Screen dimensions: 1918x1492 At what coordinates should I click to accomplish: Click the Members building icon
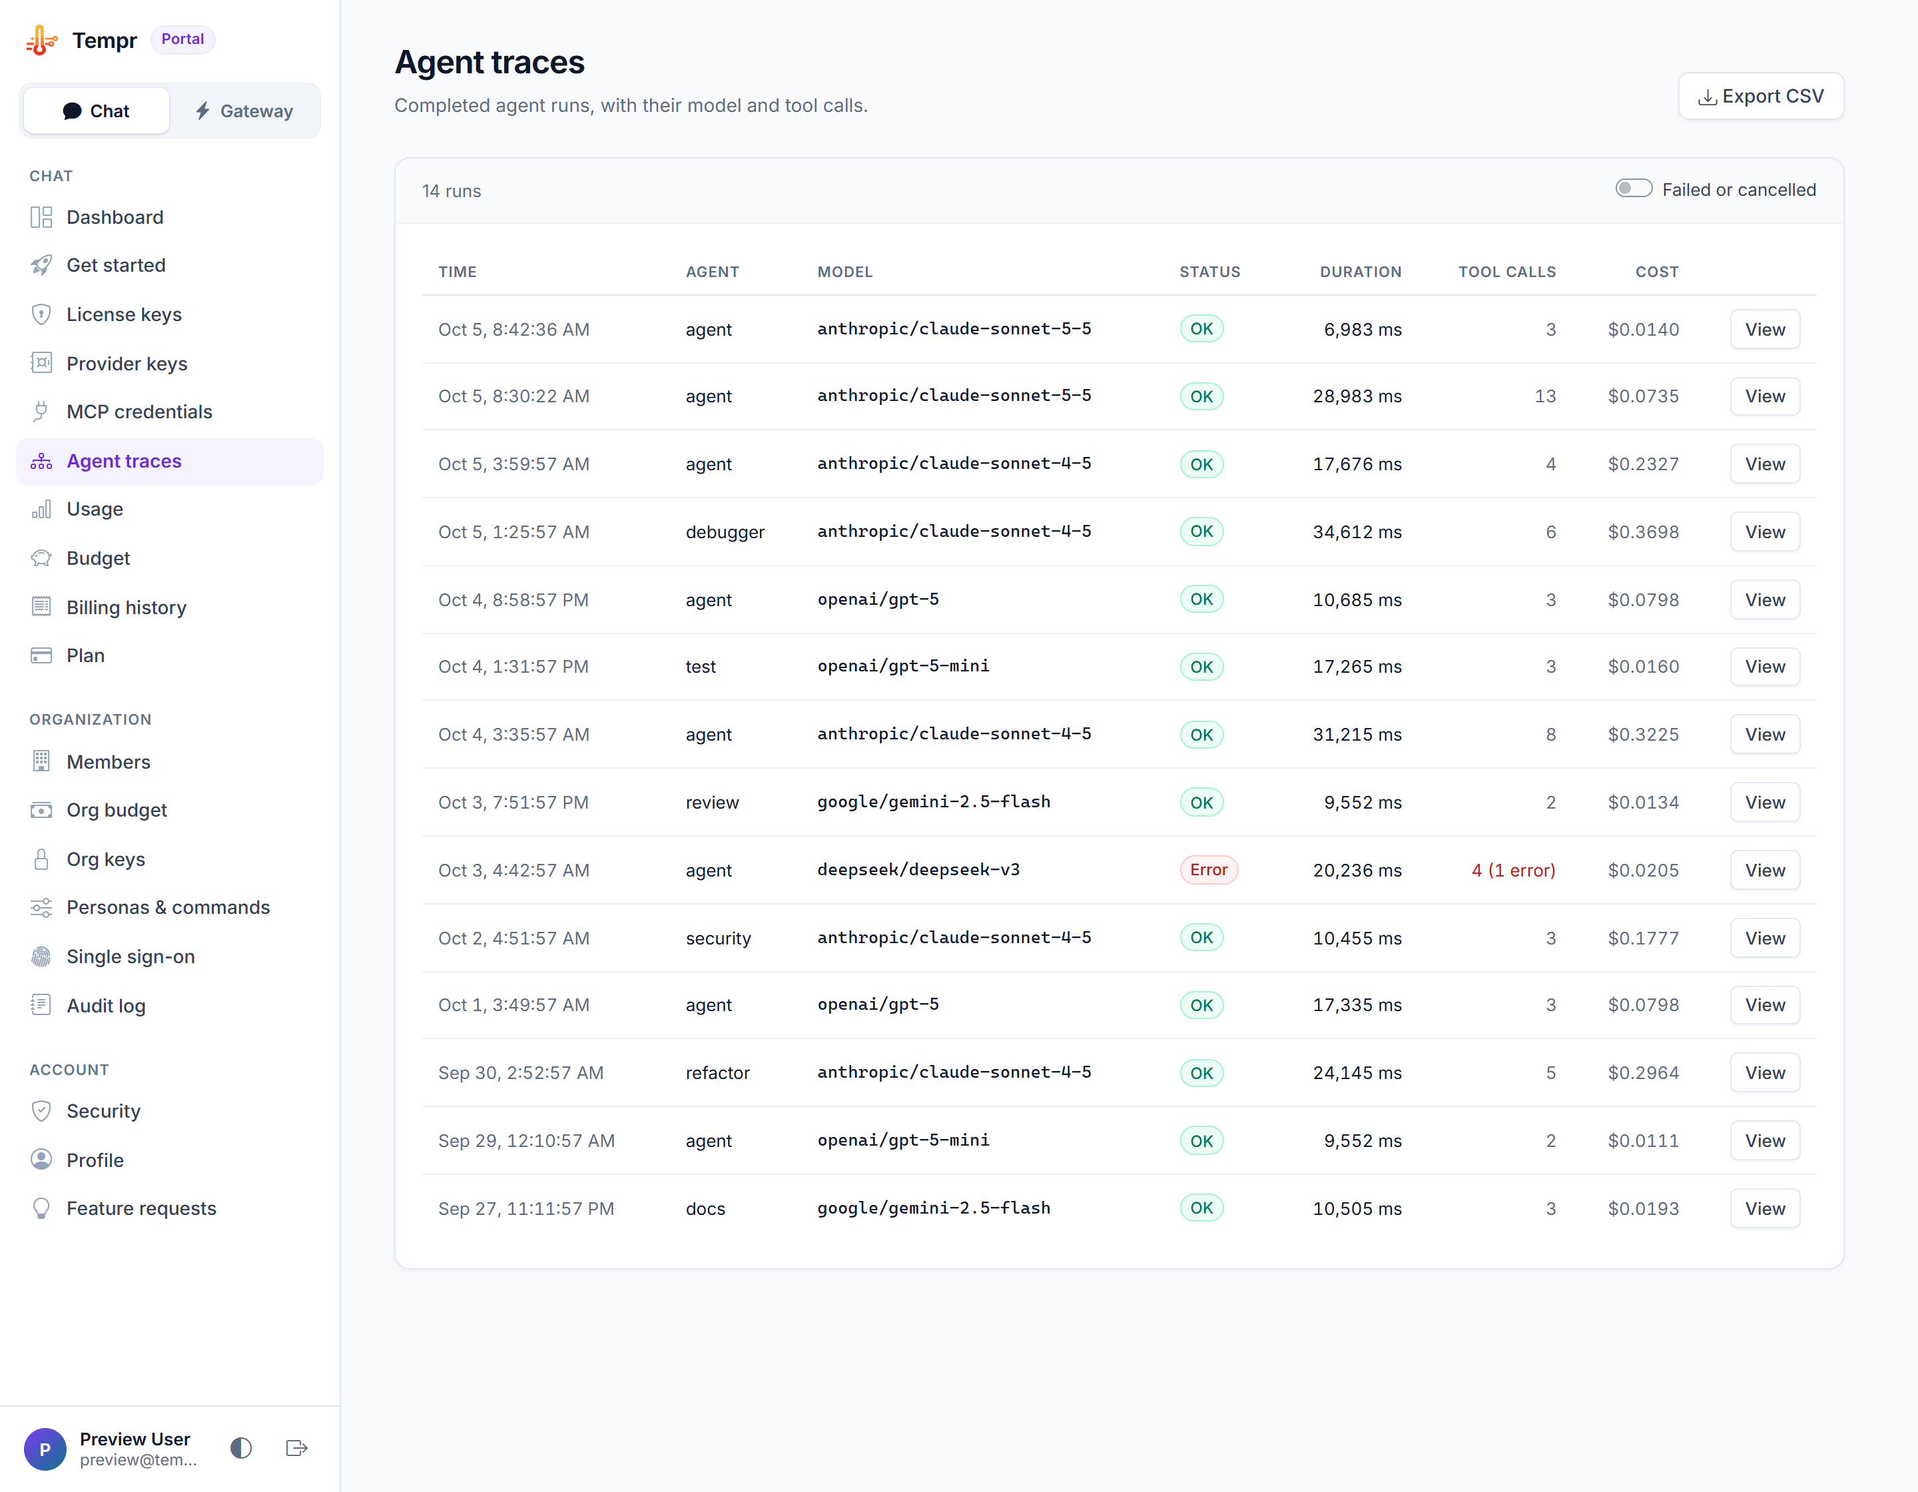pyautogui.click(x=41, y=761)
